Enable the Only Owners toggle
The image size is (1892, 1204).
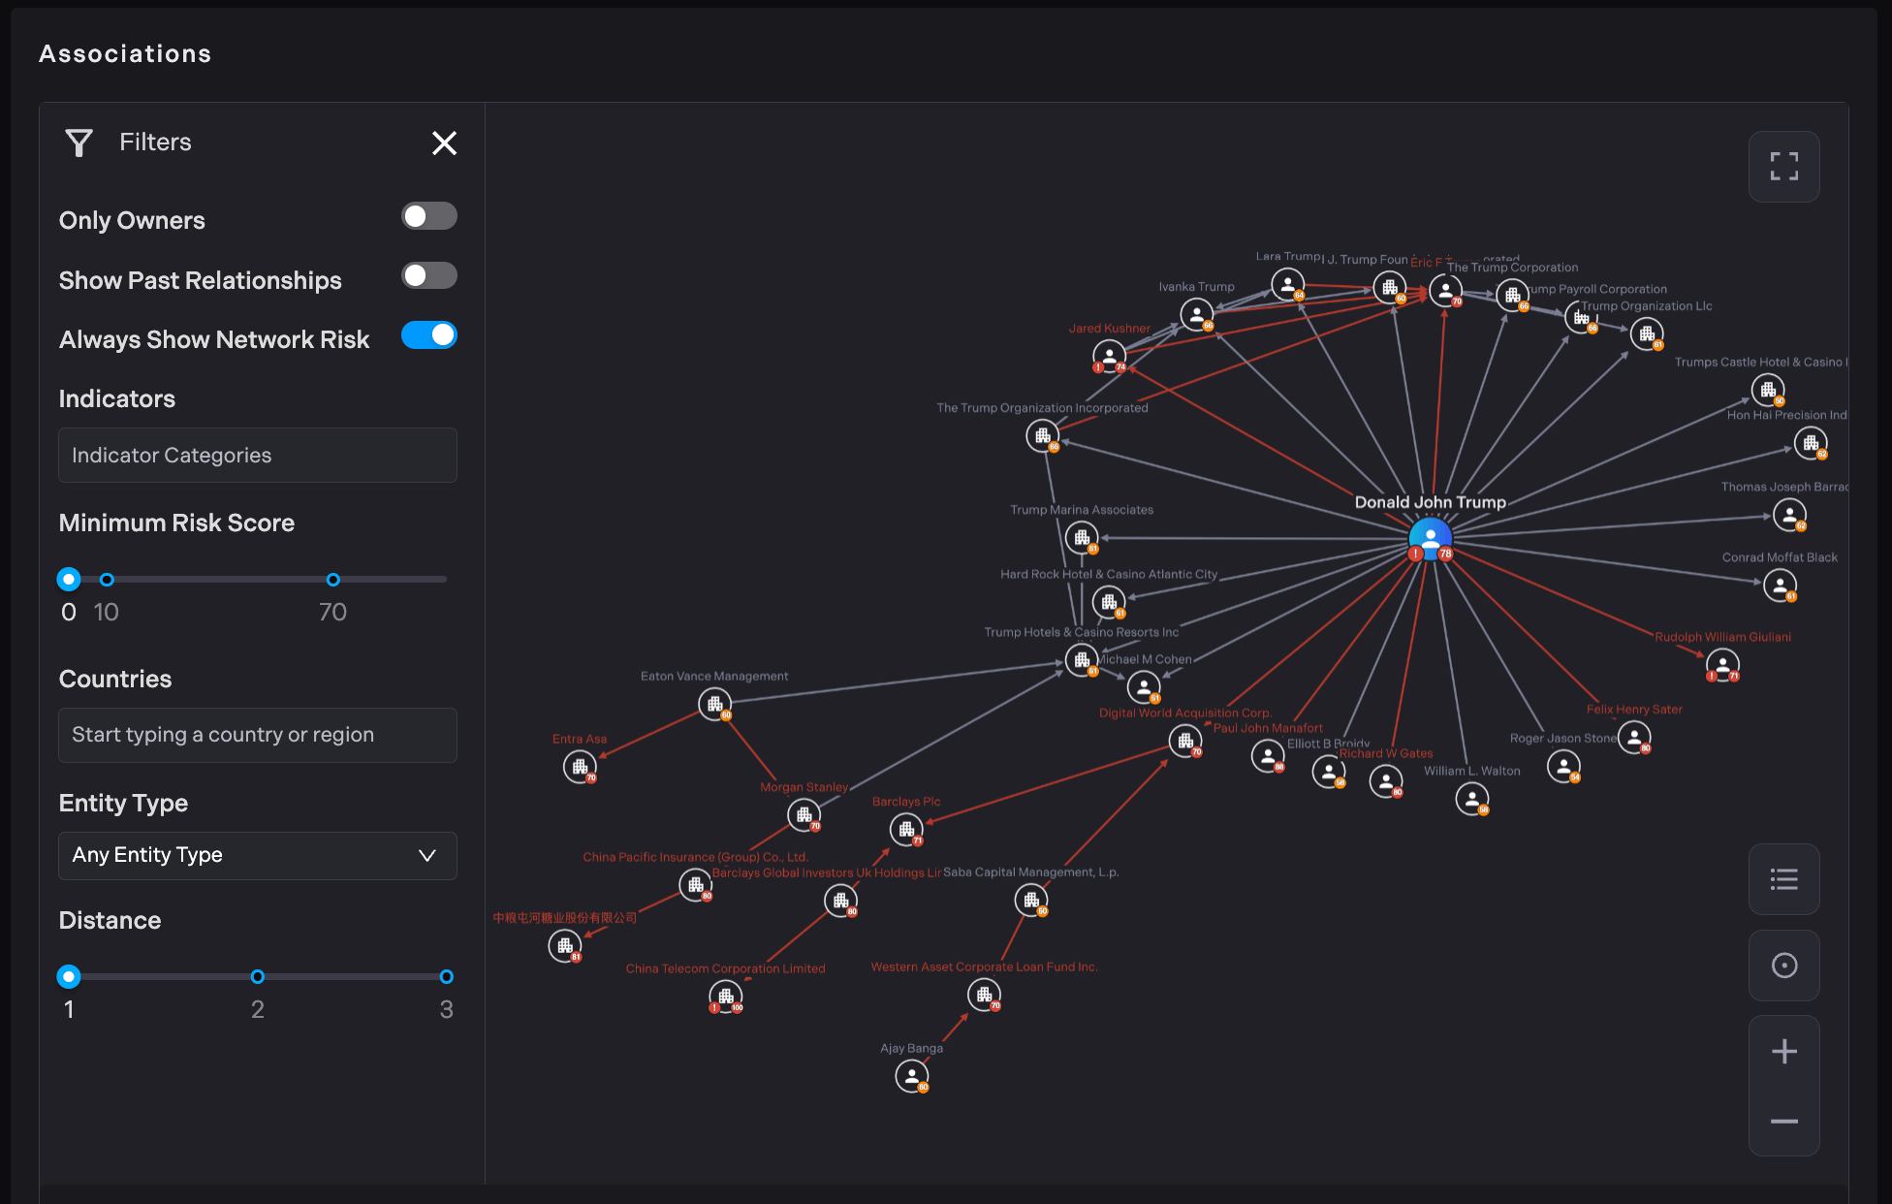[428, 216]
